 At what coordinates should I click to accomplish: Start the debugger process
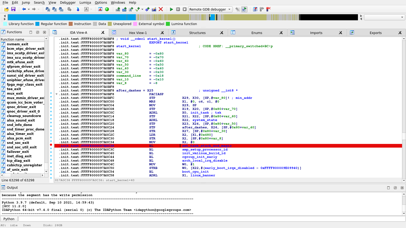pyautogui.click(x=171, y=9)
